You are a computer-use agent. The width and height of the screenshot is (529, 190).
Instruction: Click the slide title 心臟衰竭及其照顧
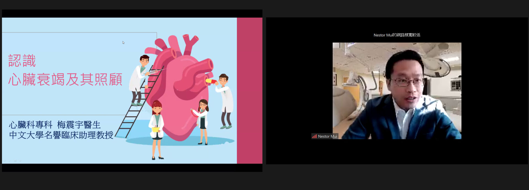pyautogui.click(x=65, y=80)
